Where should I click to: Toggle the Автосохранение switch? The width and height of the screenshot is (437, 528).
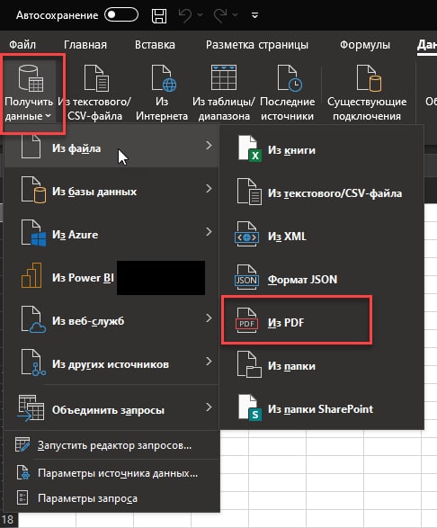(121, 14)
